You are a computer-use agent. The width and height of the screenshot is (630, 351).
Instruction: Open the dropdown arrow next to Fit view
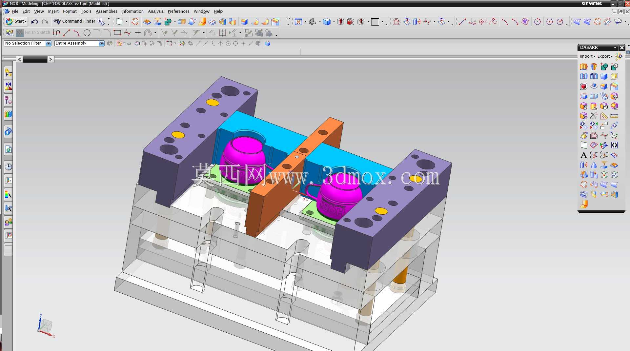[x=305, y=22]
